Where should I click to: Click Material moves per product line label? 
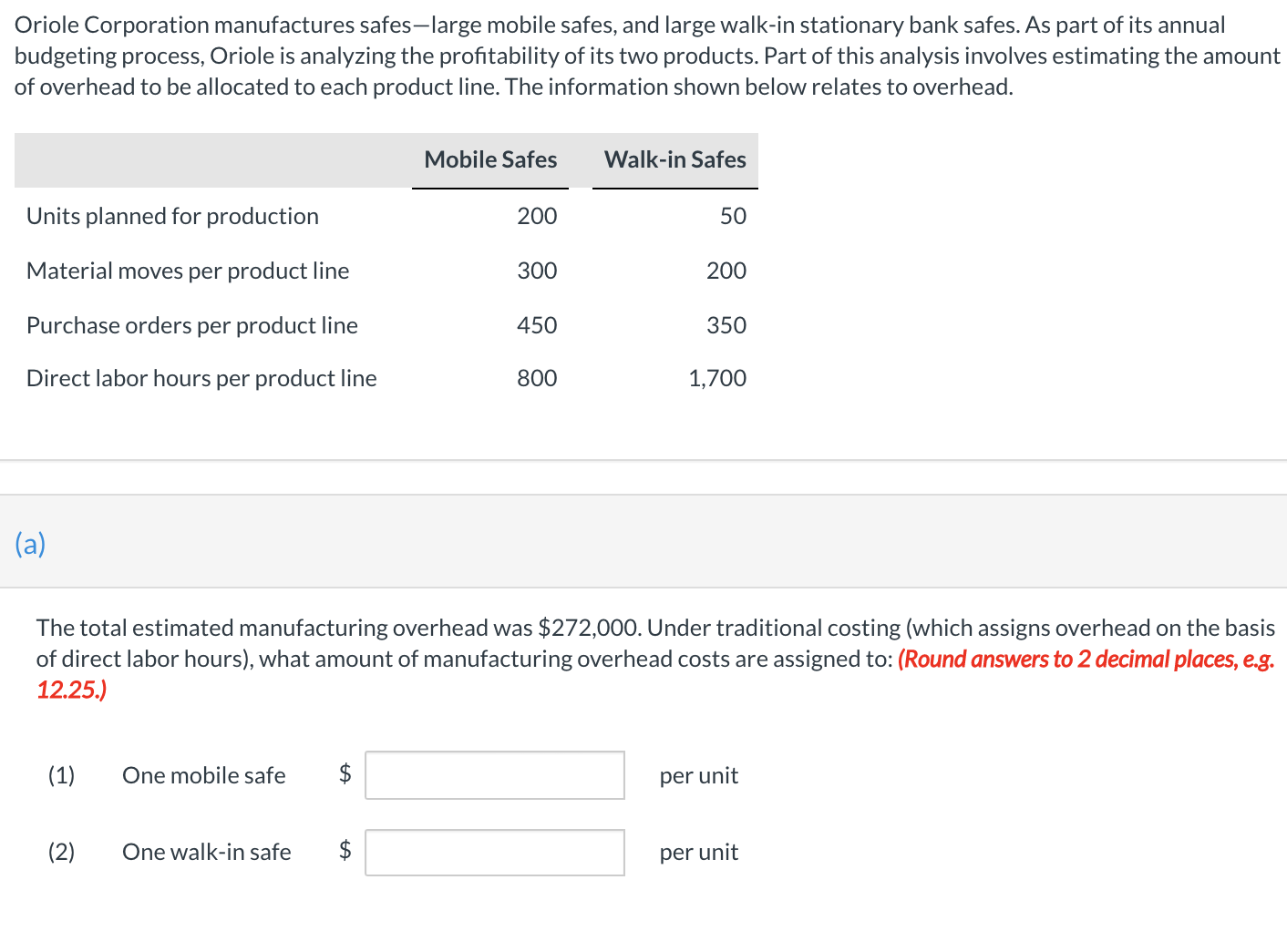188,271
